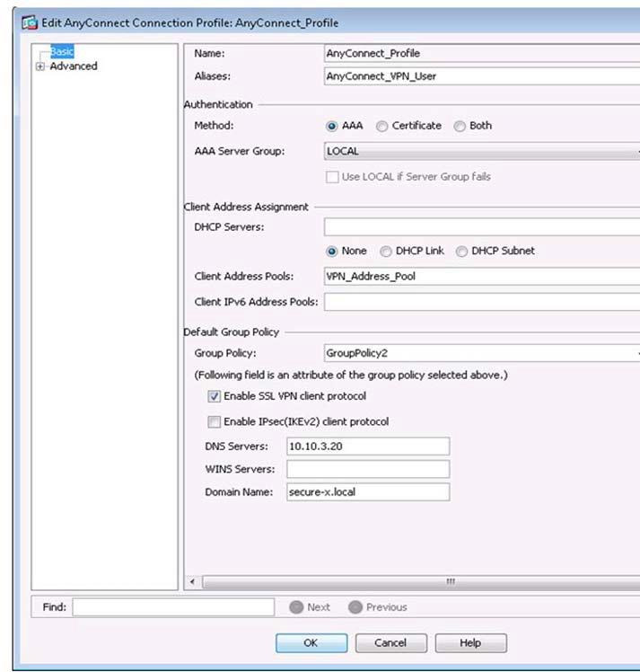
Task: Select the DHCP Link radio option
Action: 386,252
